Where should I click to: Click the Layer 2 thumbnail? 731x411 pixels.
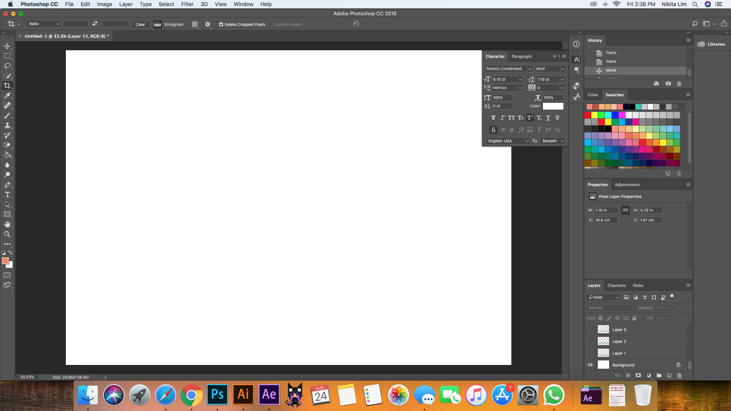click(x=603, y=341)
